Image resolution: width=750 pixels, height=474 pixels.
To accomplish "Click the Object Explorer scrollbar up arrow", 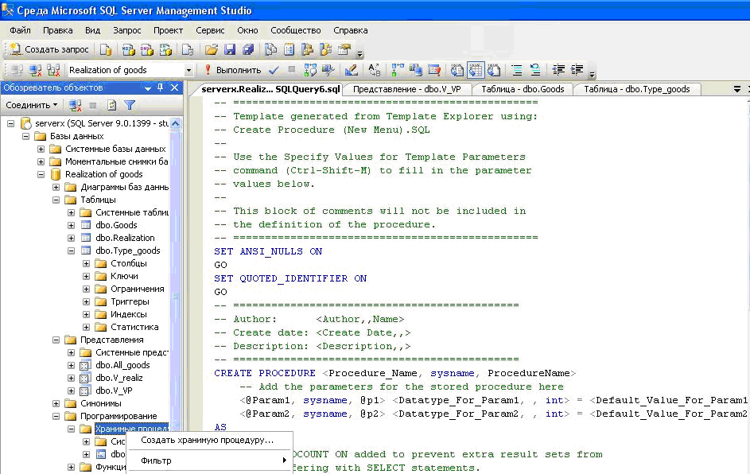I will 176,123.
